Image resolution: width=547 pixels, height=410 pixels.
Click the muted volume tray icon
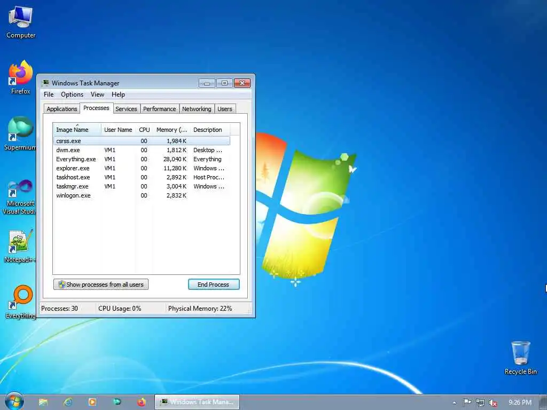493,403
